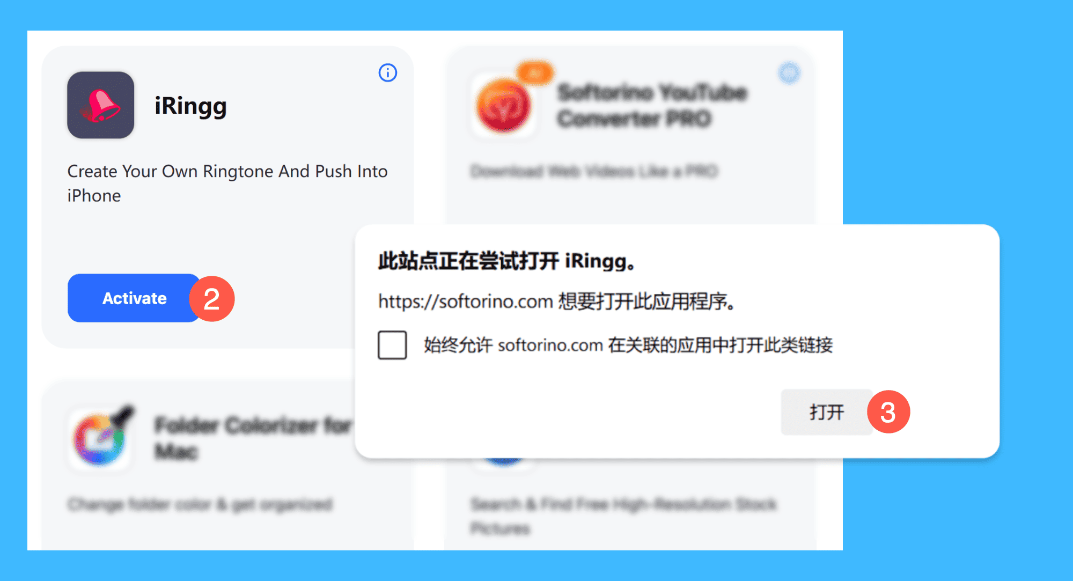This screenshot has height=581, width=1073.
Task: Click the Folder Colorizer for Mac icon
Action: pyautogui.click(x=100, y=438)
